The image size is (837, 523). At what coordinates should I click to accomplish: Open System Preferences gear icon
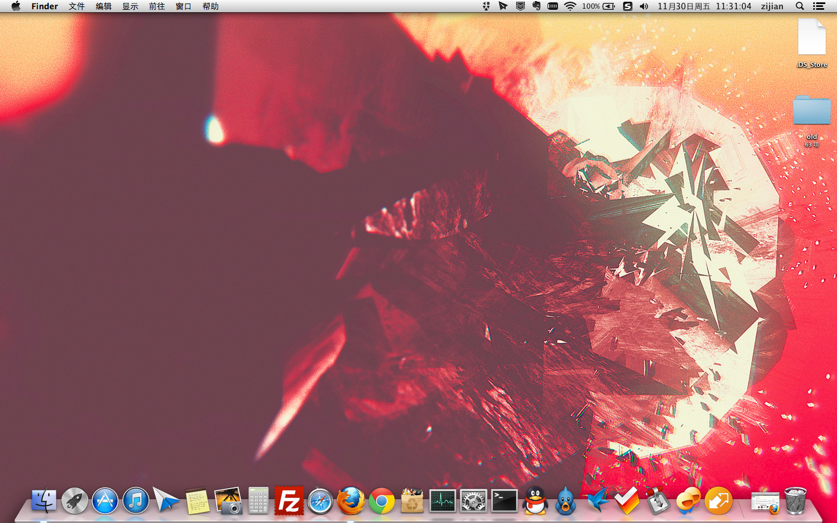[473, 500]
